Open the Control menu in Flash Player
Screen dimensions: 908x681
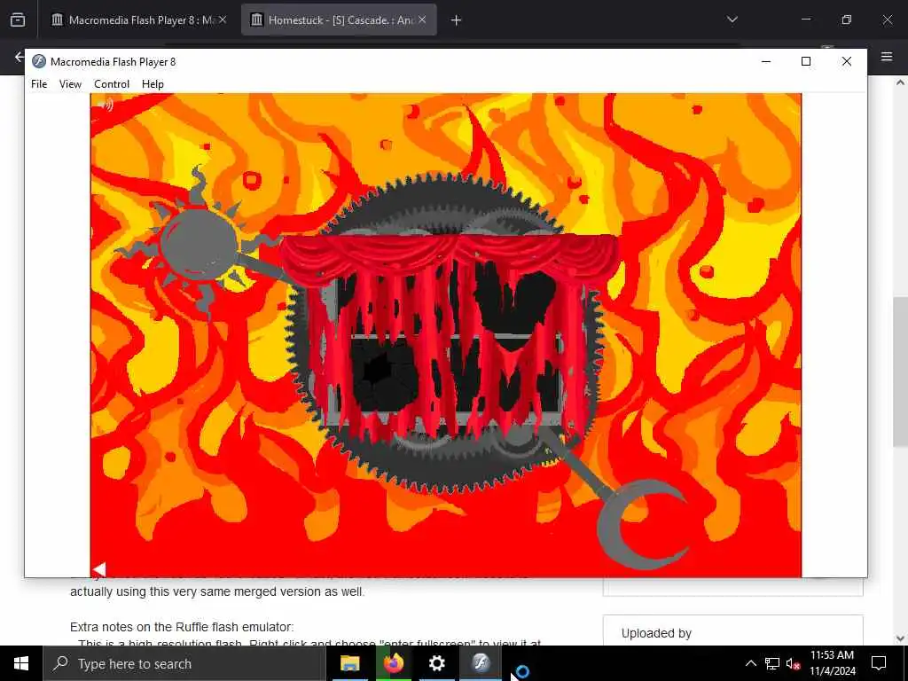pyautogui.click(x=112, y=84)
